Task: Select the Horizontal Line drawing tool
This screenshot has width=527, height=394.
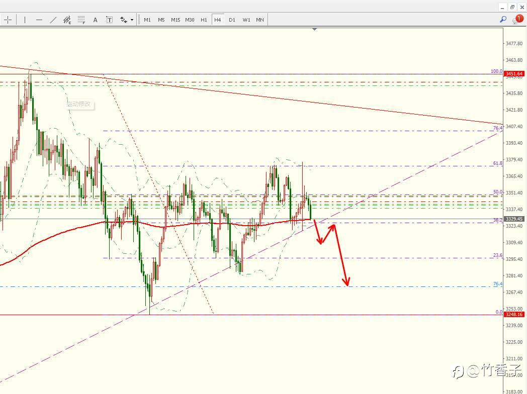Action: (39, 20)
